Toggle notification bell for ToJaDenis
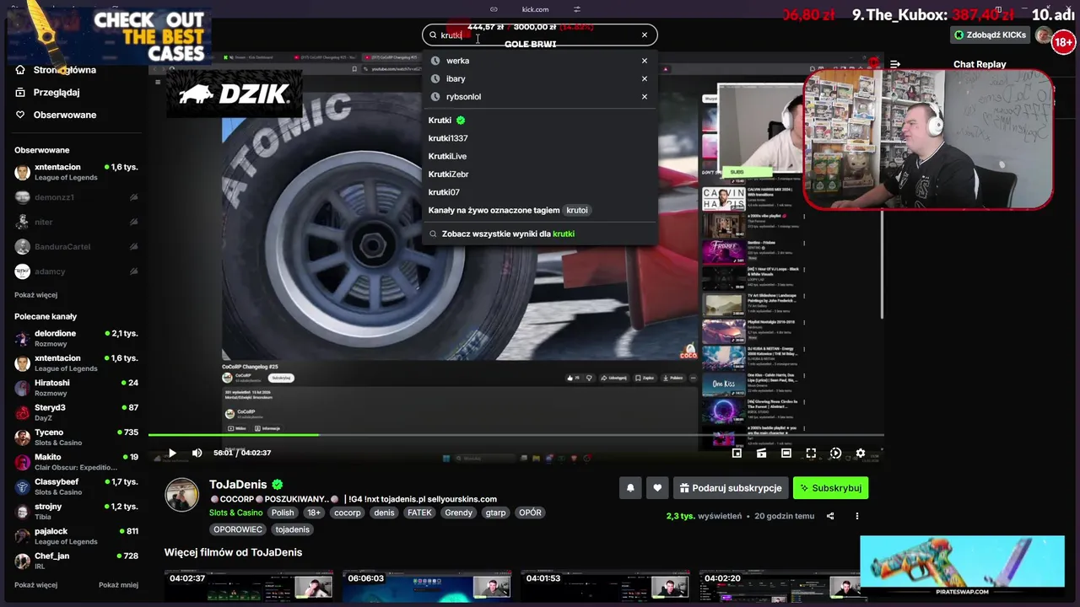1080x607 pixels. click(x=630, y=488)
